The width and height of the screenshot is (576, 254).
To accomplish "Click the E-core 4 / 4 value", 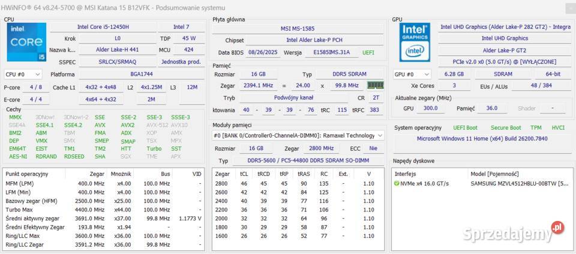I will pyautogui.click(x=35, y=99).
